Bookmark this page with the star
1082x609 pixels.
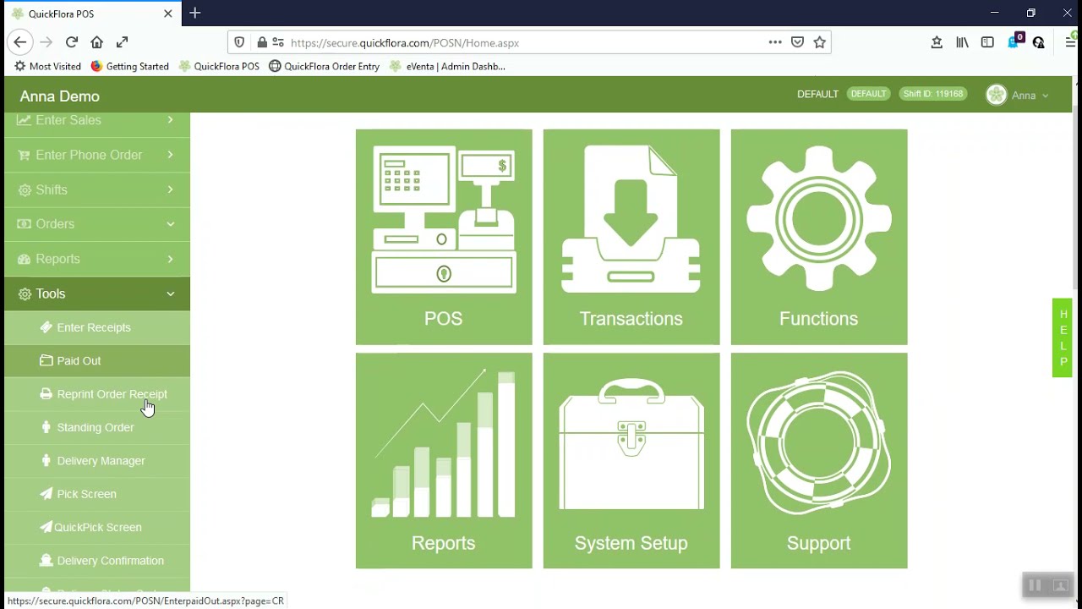point(820,42)
